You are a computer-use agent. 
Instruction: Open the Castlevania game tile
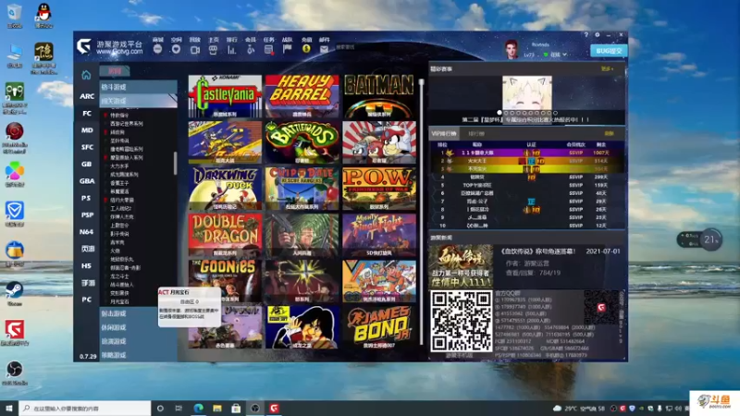coord(225,96)
